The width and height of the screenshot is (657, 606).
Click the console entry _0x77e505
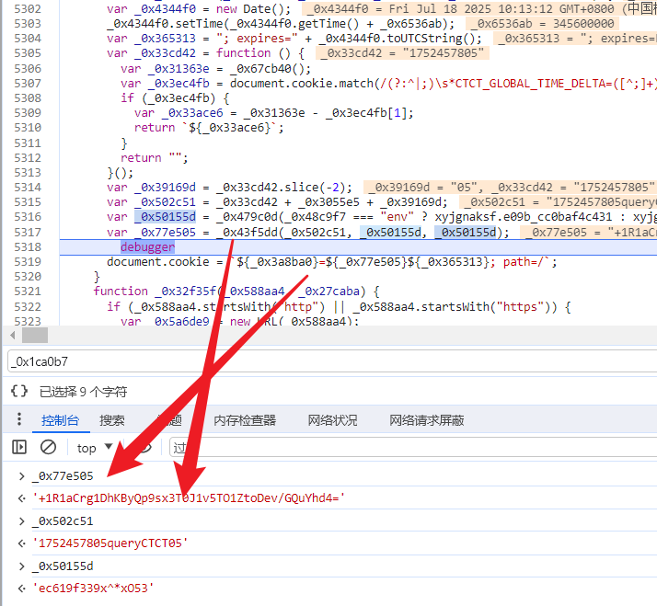tap(63, 476)
